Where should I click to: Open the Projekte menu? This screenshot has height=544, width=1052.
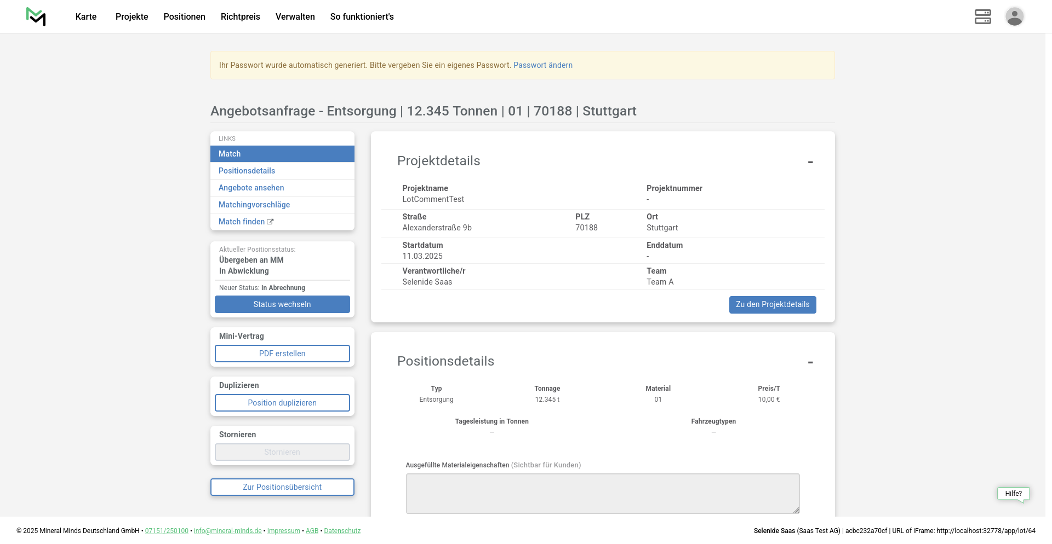click(131, 16)
